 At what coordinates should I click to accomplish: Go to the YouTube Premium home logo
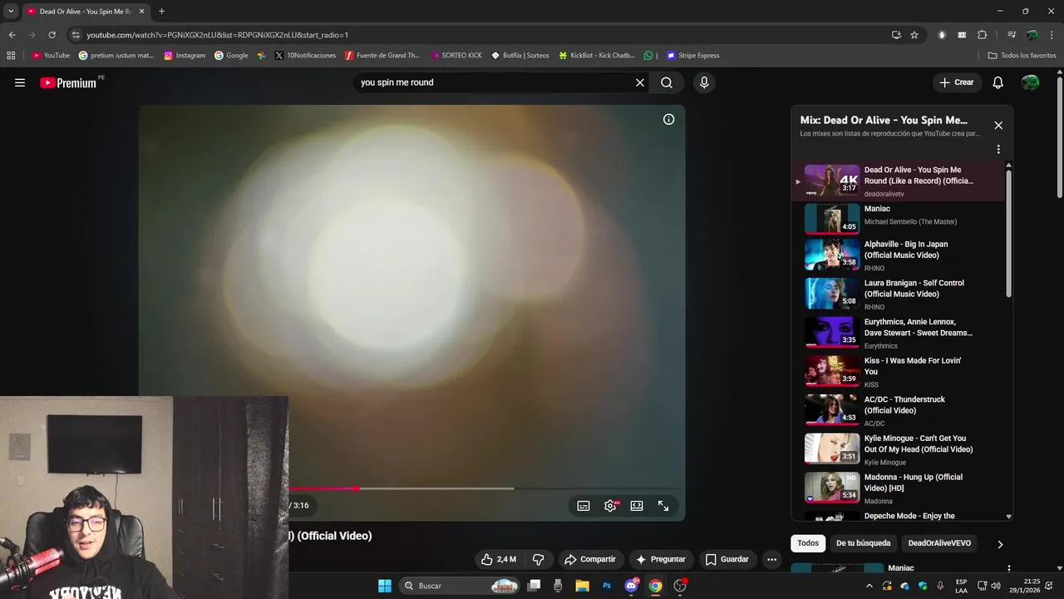tap(70, 82)
